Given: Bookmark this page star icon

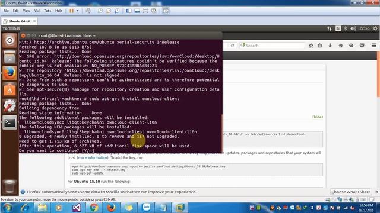Looking at the screenshot, I should click(x=311, y=46).
